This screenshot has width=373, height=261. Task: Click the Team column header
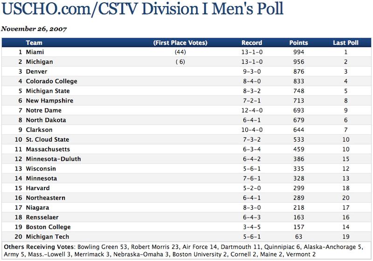point(34,43)
